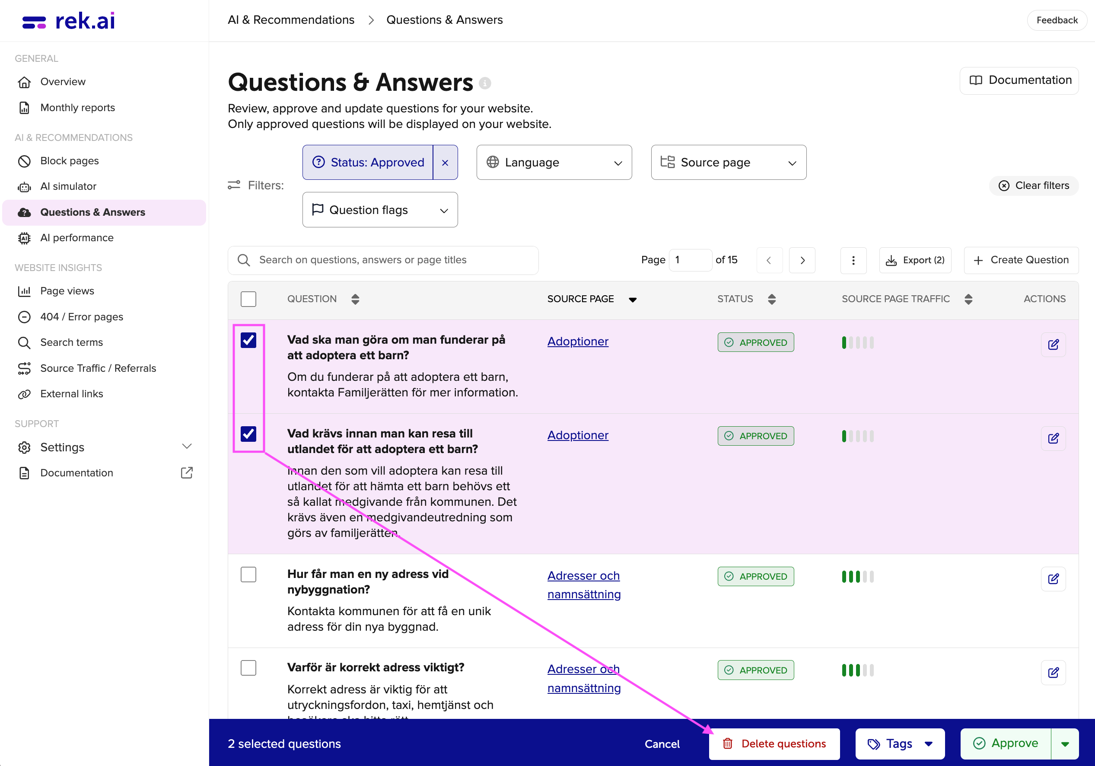Open the Language filter dropdown

click(554, 162)
